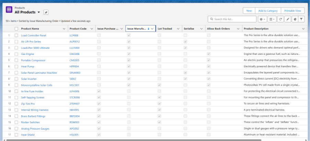Show the charts panel icon
Image resolution: width=310 pixels, height=141 pixels.
[x=294, y=19]
